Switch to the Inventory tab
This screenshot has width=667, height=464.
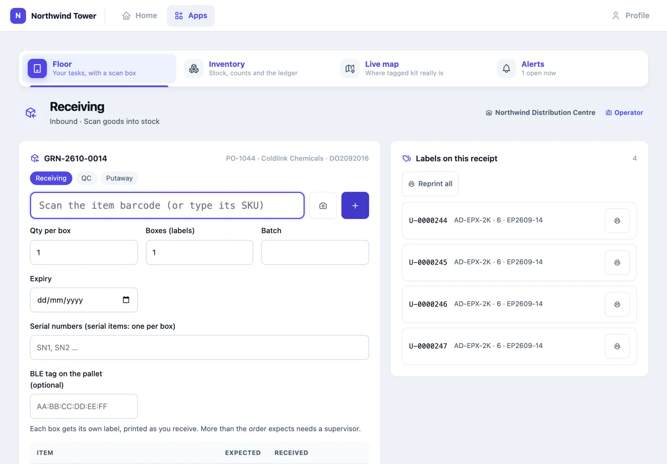[x=256, y=68]
